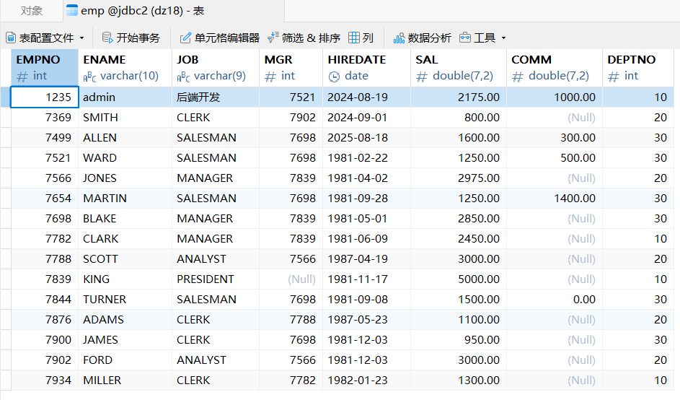
Task: Select KING's (Null) MGR cell
Action: [291, 279]
